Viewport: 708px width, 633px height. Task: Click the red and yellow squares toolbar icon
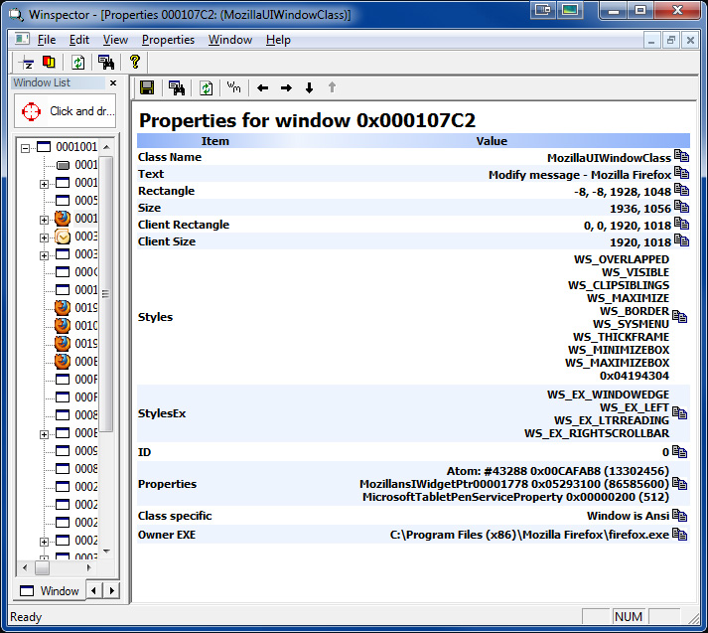(x=49, y=63)
